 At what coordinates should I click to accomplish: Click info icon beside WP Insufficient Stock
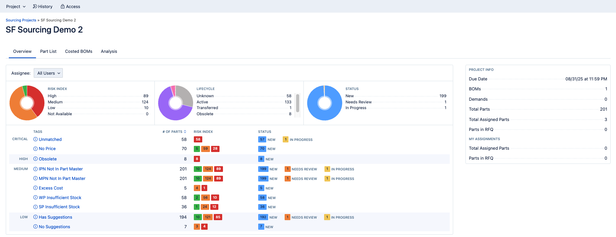pyautogui.click(x=35, y=198)
